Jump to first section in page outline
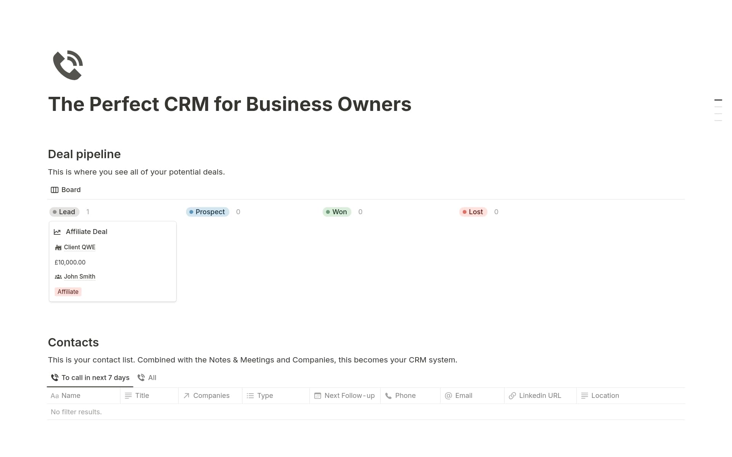Screen dimensions: 732x457 [x=718, y=100]
